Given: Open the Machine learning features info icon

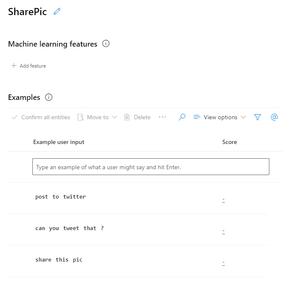Looking at the screenshot, I should coord(106,44).
